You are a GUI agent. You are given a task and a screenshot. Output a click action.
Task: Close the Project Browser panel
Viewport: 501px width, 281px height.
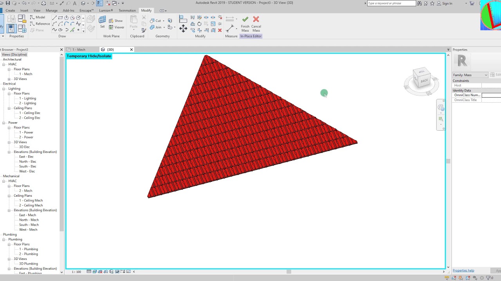pos(61,50)
